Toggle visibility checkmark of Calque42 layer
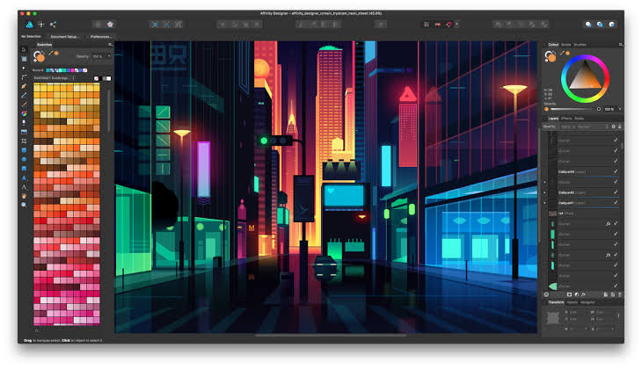 click(616, 192)
